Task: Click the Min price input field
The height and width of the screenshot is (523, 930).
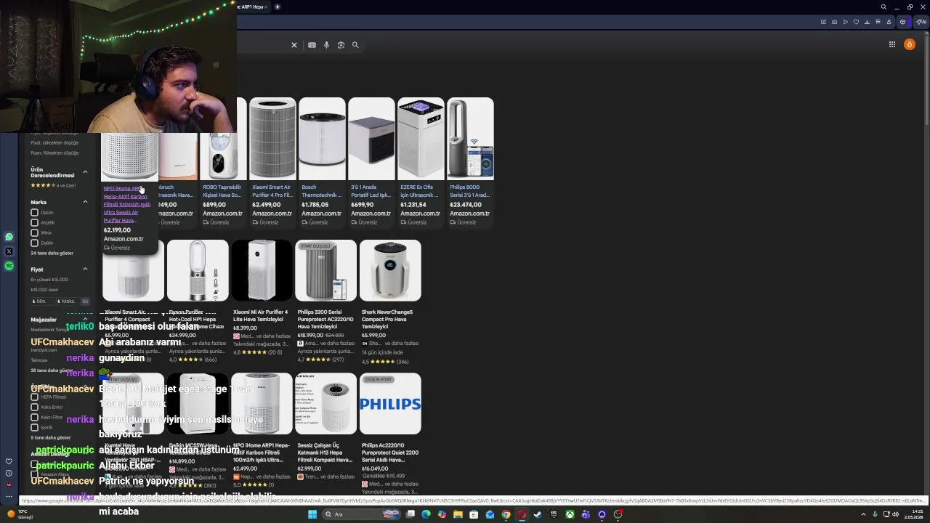Action: coord(42,301)
